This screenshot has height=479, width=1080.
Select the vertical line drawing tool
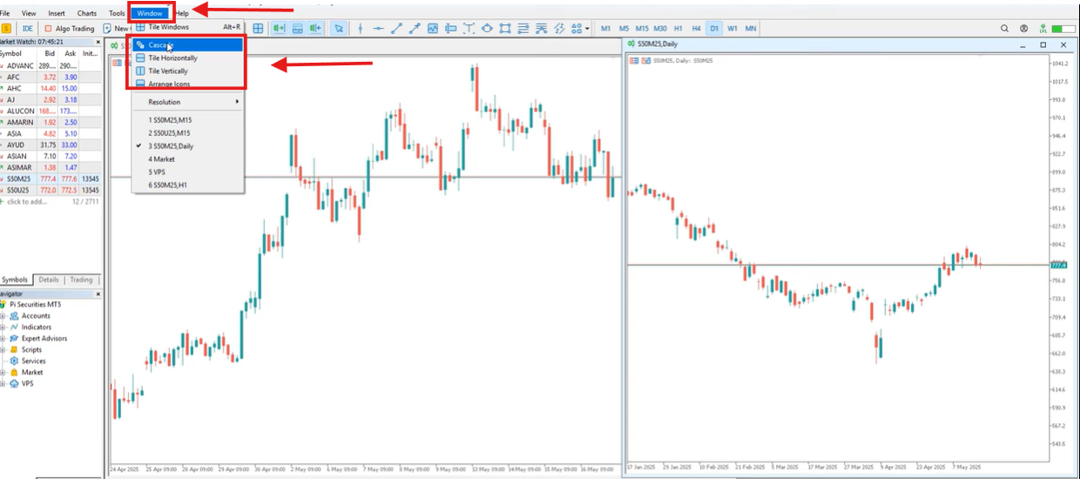click(361, 28)
